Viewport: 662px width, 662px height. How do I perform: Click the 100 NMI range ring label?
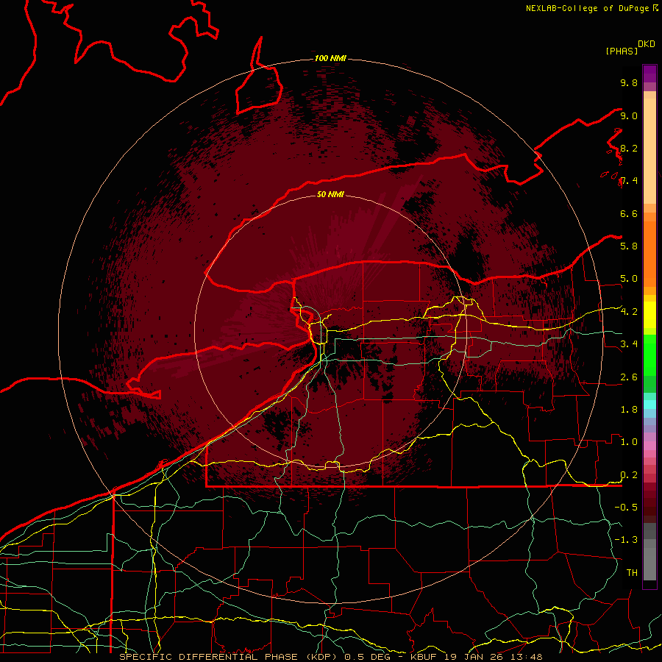pyautogui.click(x=330, y=58)
